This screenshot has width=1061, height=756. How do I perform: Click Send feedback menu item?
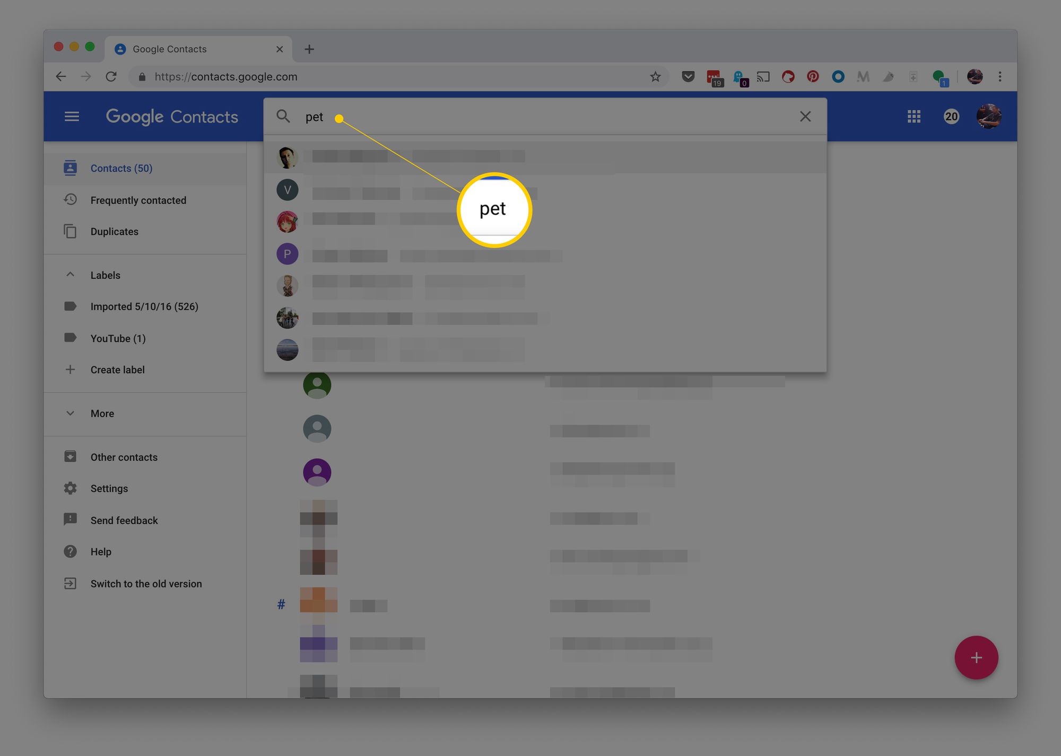coord(124,520)
